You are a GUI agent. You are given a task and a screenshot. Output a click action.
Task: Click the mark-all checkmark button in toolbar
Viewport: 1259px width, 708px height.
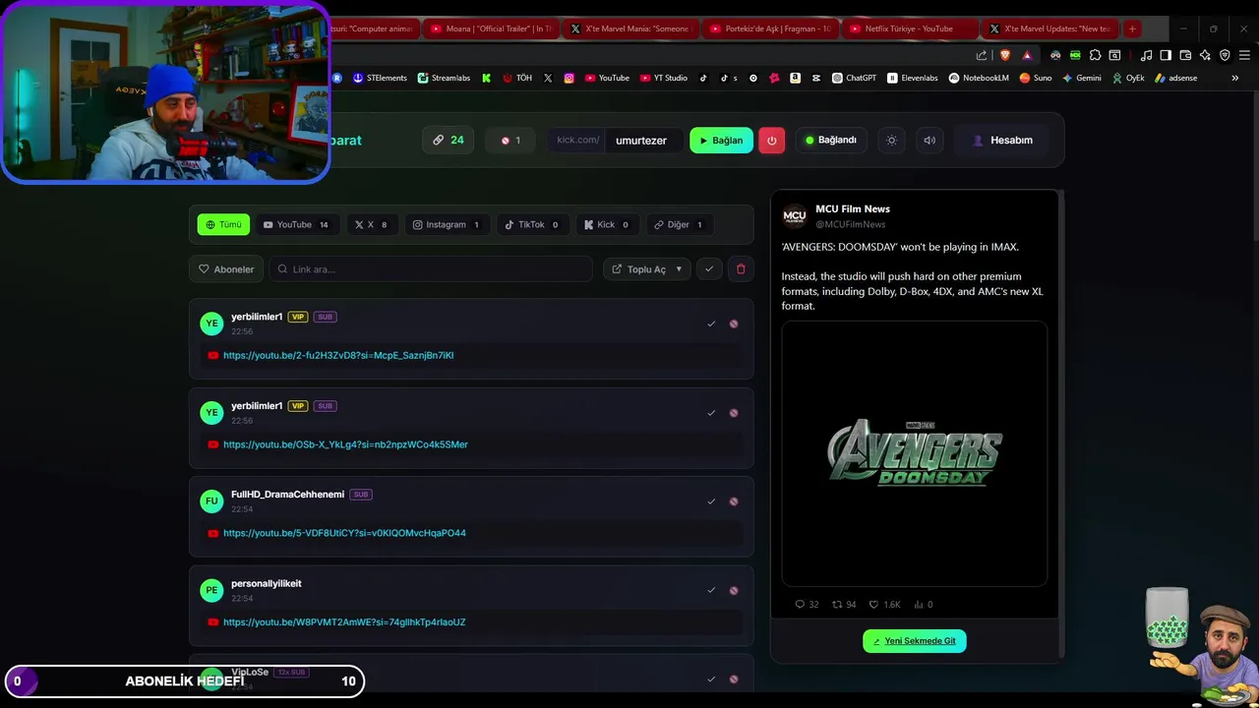(709, 268)
